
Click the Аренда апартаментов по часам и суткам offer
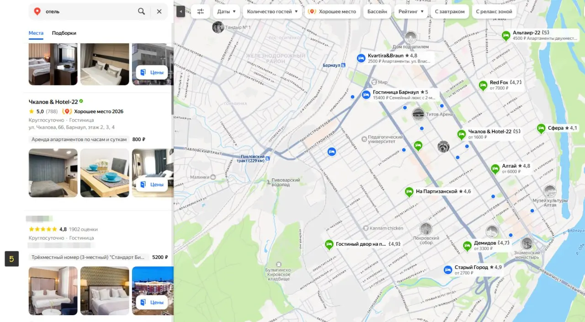click(x=79, y=139)
